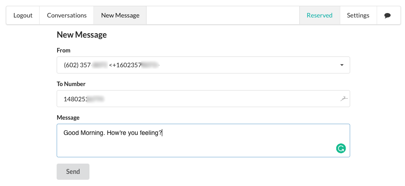405x186 pixels.
Task: Click the 'New Message' page heading
Action: point(82,35)
